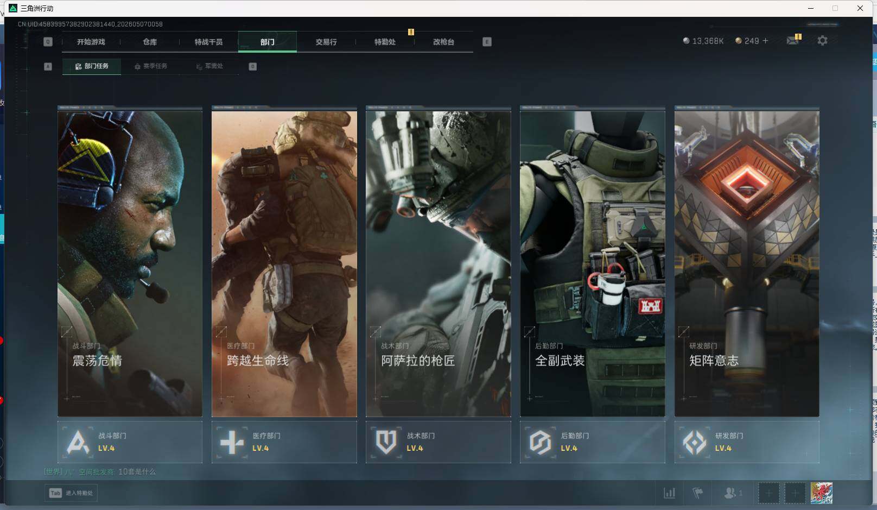Select the 部门 tab
The image size is (877, 510).
(x=267, y=42)
